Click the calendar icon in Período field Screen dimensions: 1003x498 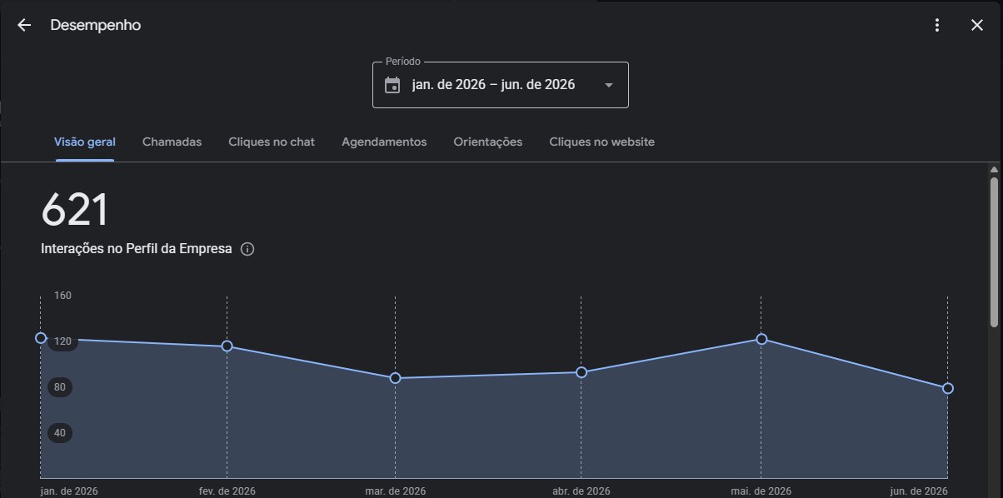point(392,85)
